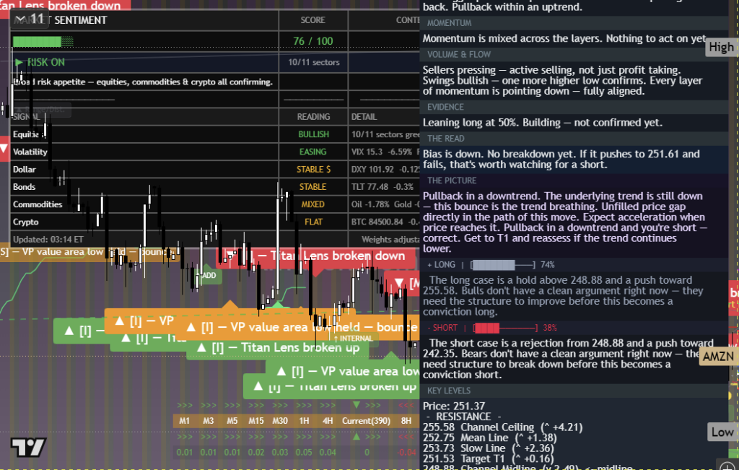Click the 10/11 sectors cell
739x470 pixels.
pyautogui.click(x=314, y=62)
